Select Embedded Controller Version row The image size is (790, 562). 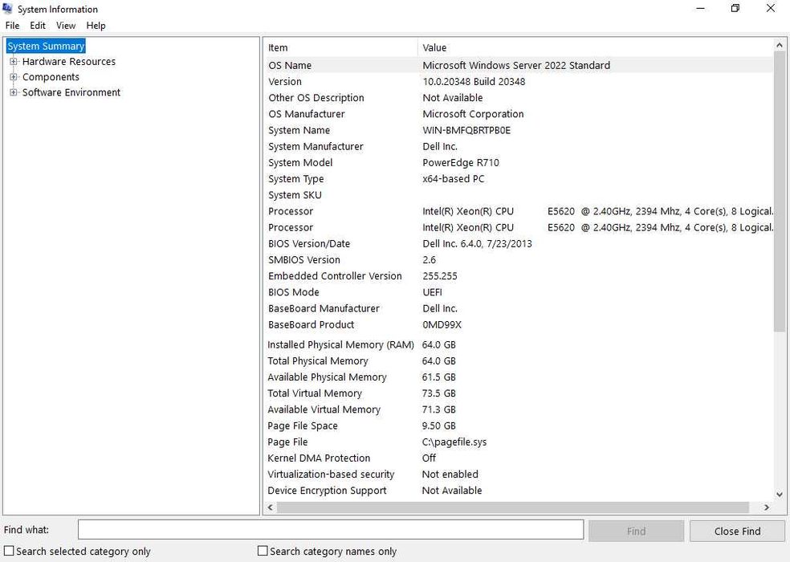coord(519,275)
